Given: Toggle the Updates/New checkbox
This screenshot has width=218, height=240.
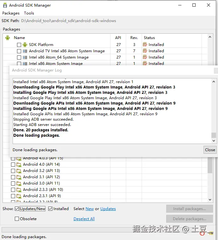Looking at the screenshot, I should (17, 209).
